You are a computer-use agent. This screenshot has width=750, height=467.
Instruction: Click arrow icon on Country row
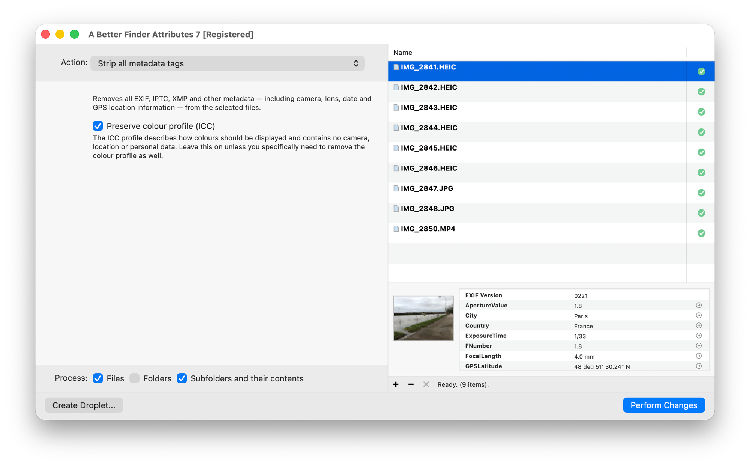point(699,326)
